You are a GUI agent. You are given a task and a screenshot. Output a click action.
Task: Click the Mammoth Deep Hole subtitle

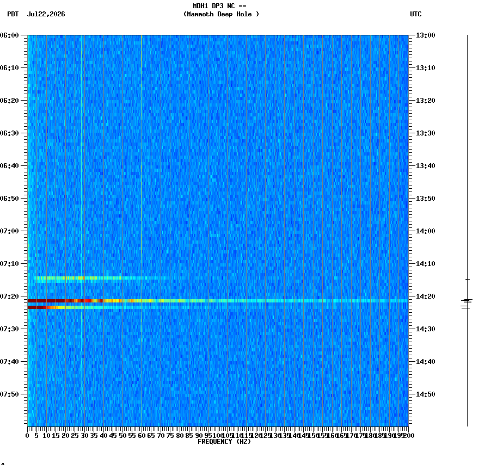click(221, 14)
